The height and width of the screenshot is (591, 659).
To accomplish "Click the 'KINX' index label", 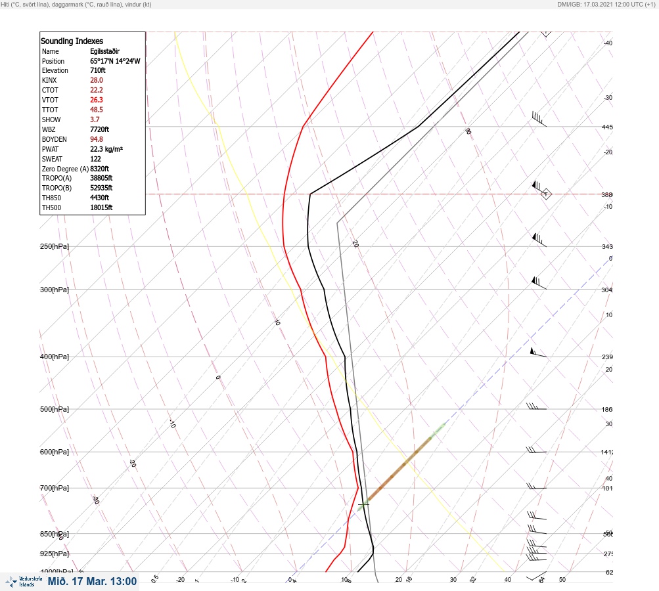I will point(49,80).
